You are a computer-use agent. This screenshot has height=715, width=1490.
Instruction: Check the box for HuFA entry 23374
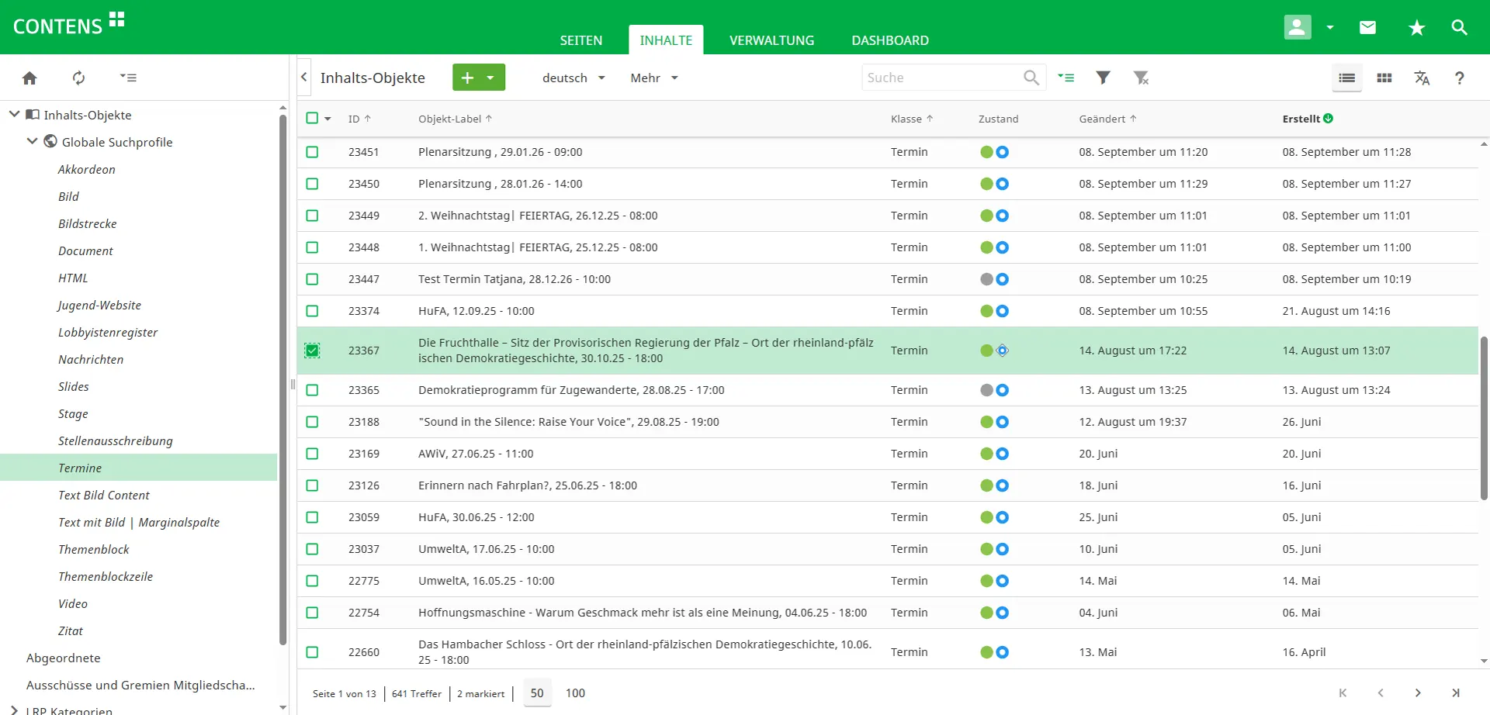(312, 311)
